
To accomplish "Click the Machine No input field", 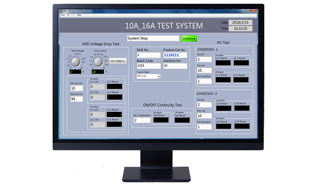I will coord(175,66).
